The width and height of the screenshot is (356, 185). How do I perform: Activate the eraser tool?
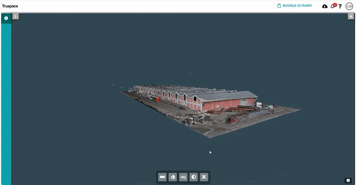coord(173,177)
